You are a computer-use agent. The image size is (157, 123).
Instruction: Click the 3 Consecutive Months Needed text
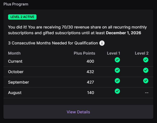53,43
